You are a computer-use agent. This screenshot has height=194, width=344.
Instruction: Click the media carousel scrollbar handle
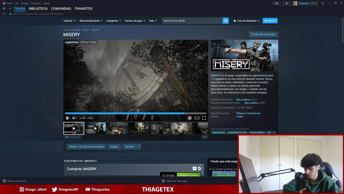(76, 137)
